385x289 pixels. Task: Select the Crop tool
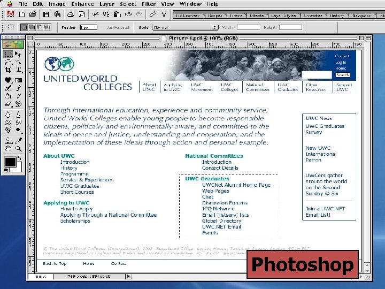tap(8, 70)
